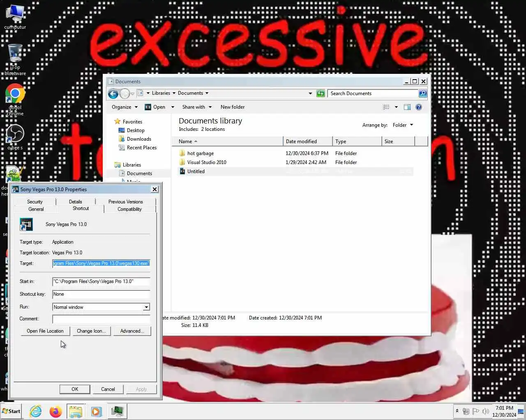Click the Advanced button

click(132, 331)
